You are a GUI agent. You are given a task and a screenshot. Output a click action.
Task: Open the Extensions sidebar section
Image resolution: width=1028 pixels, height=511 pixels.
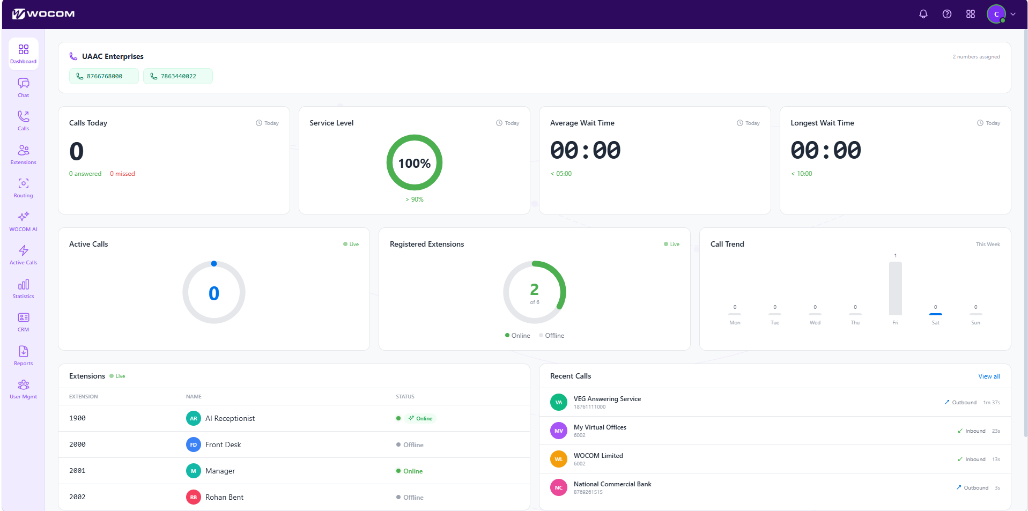tap(23, 154)
